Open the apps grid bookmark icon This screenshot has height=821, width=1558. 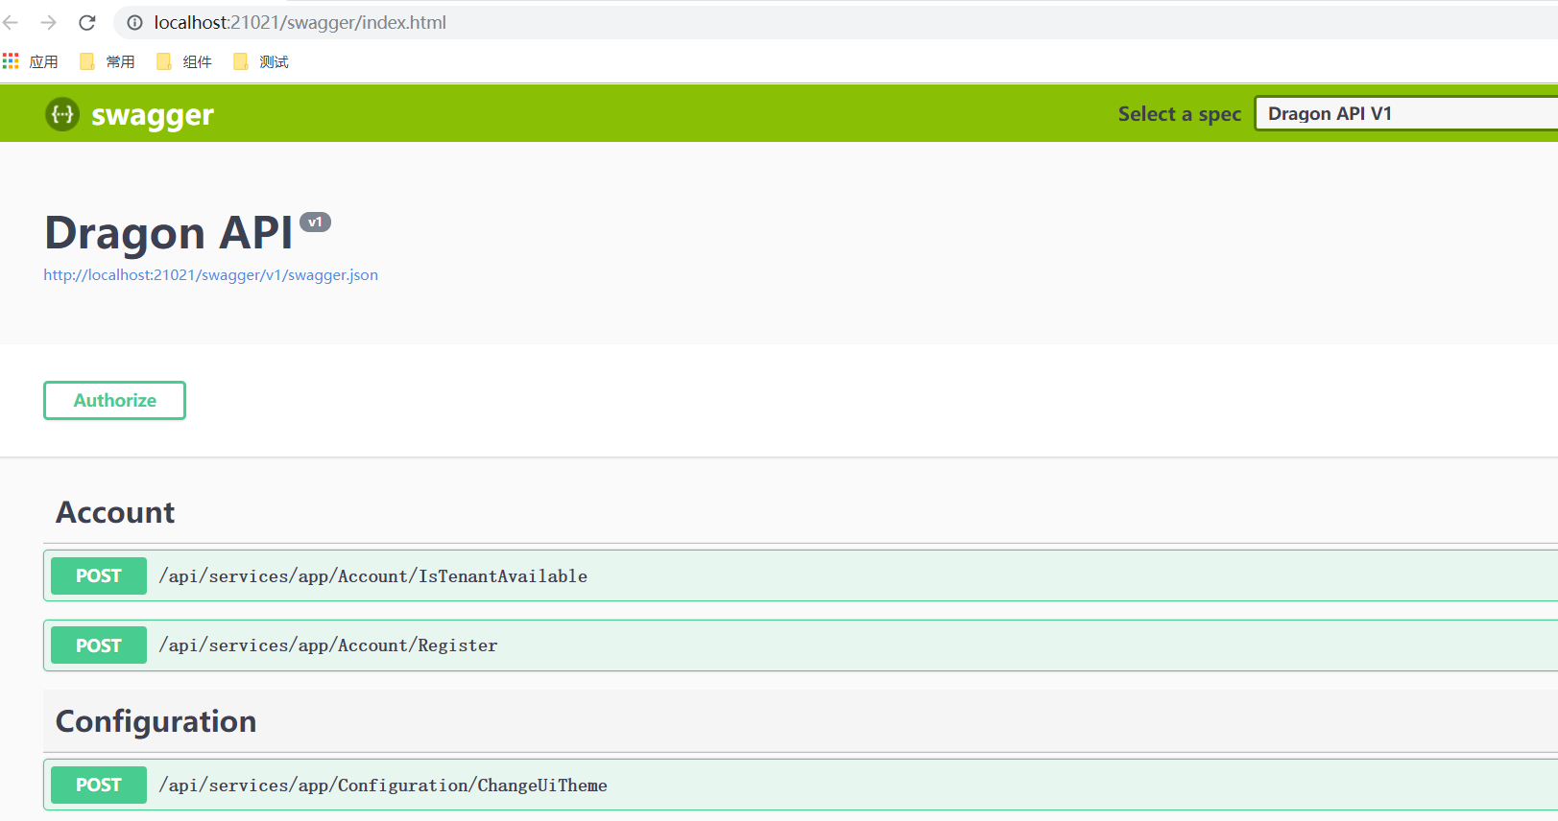(11, 61)
